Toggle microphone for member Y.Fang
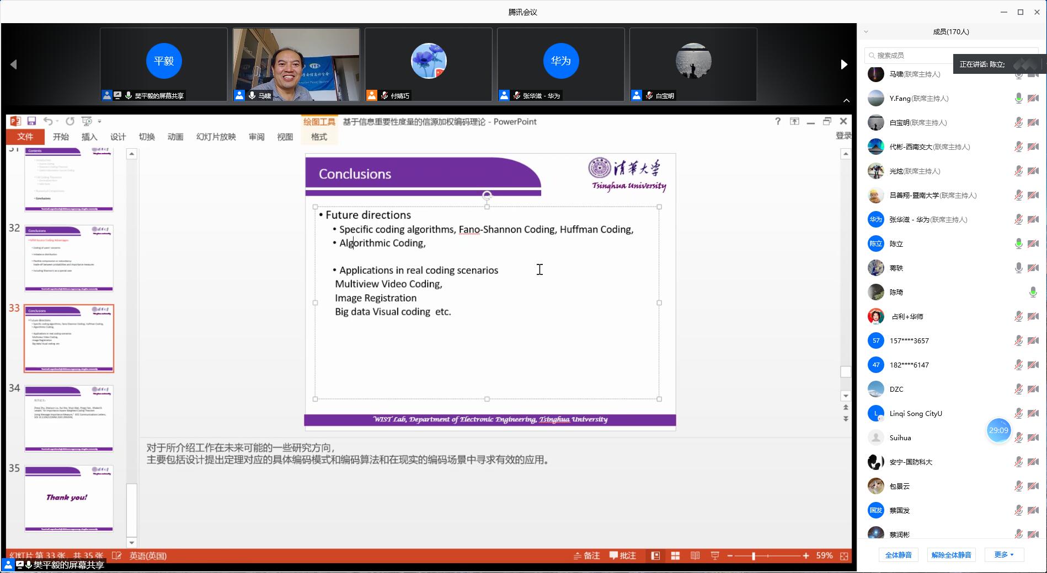This screenshot has width=1047, height=573. click(1018, 99)
